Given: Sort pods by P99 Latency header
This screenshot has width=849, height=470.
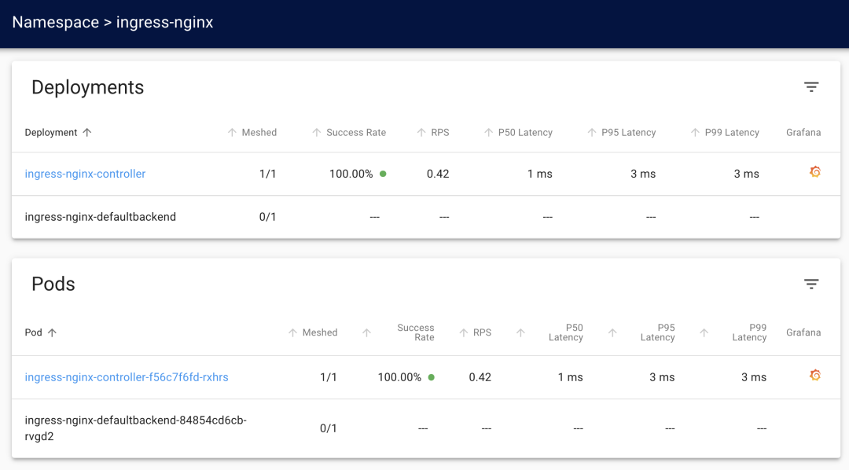Looking at the screenshot, I should [x=748, y=332].
